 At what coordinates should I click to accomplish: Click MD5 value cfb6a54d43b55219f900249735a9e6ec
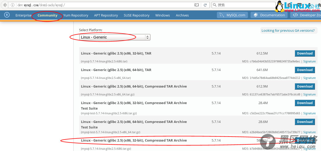pyautogui.click(x=275, y=61)
